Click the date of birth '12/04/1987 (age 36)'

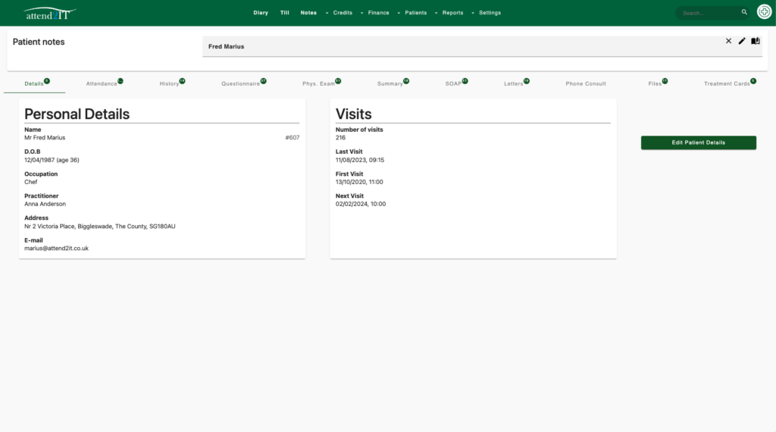click(x=52, y=160)
